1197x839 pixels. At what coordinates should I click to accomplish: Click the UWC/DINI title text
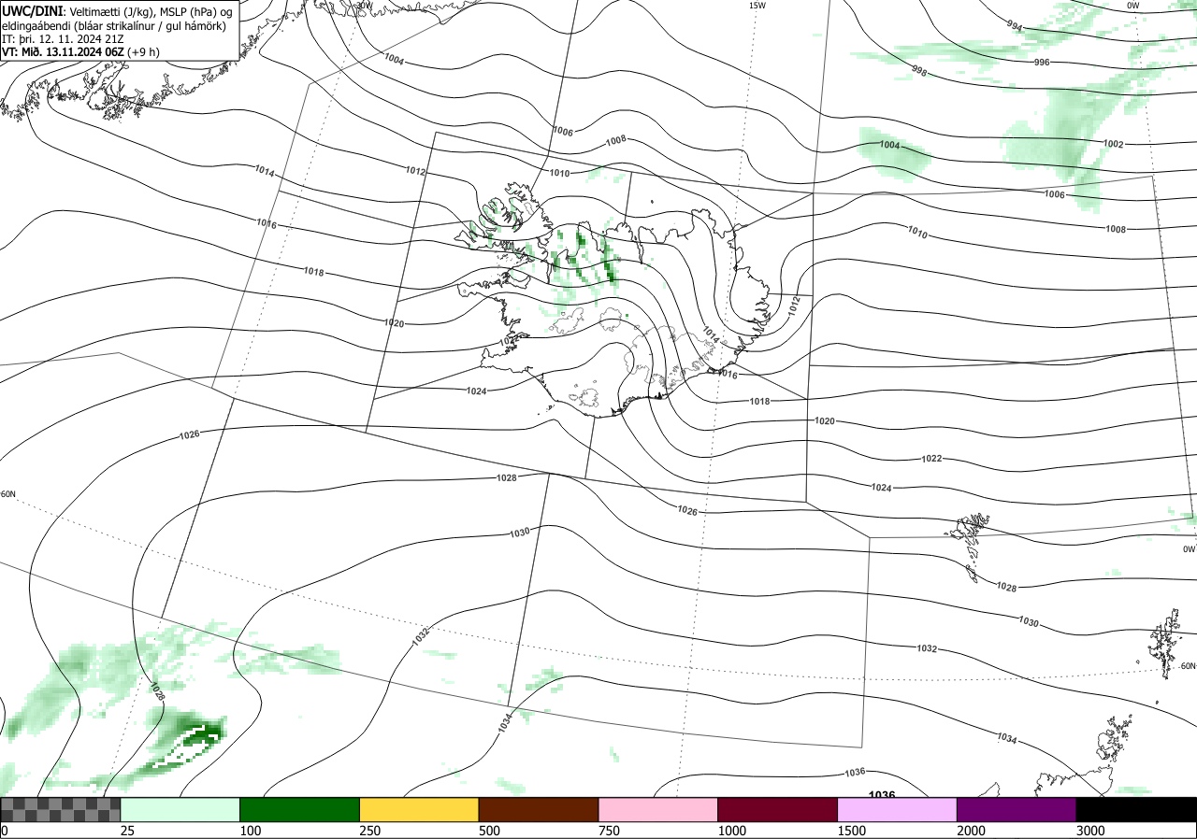(x=33, y=10)
